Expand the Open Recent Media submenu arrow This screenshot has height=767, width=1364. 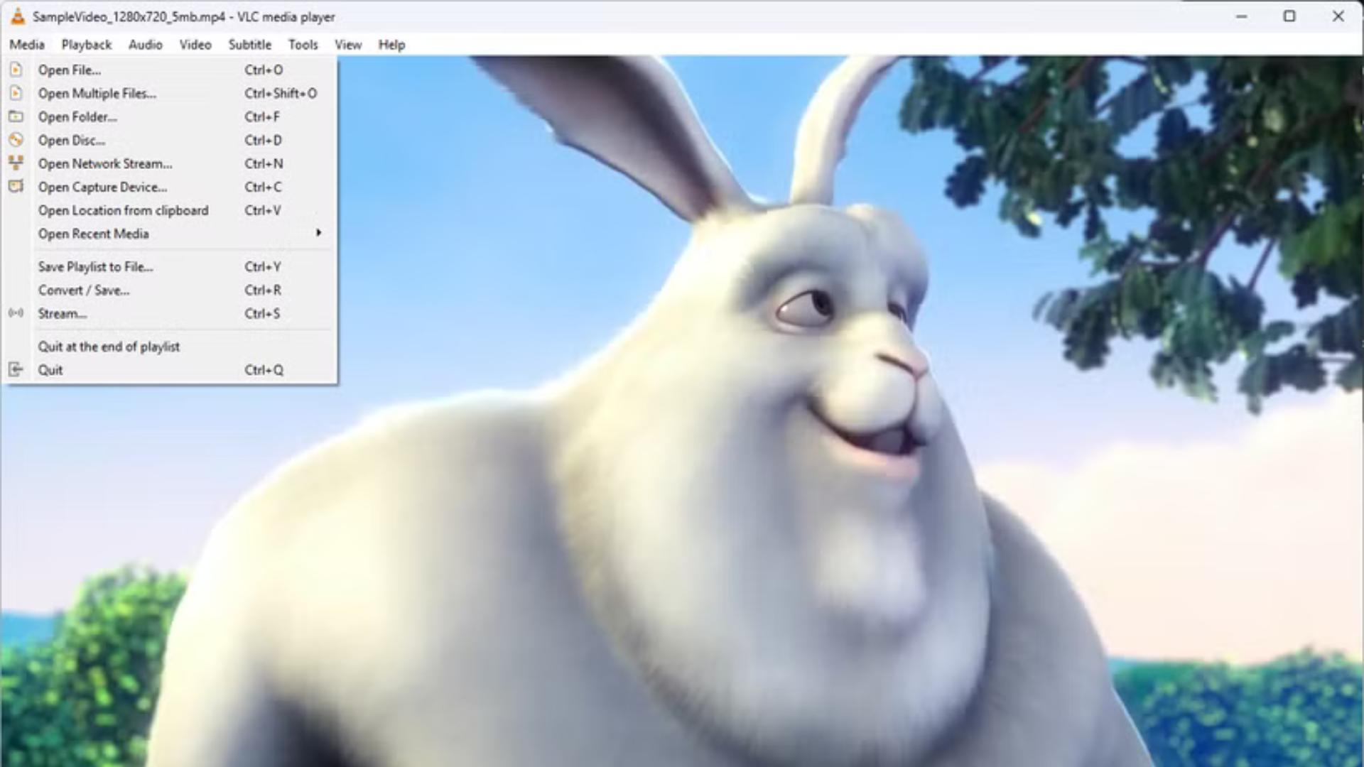pos(318,233)
